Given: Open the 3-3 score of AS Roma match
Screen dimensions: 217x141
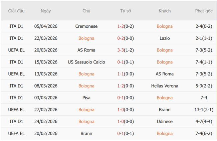Looking at the screenshot, I should [121, 50].
